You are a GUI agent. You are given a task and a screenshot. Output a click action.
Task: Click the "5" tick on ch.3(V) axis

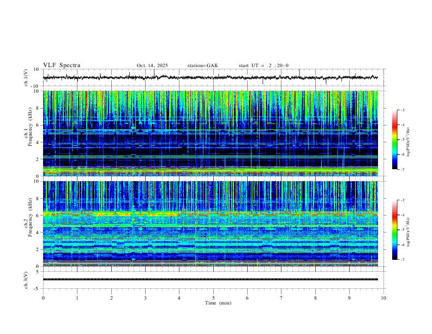coord(38,272)
